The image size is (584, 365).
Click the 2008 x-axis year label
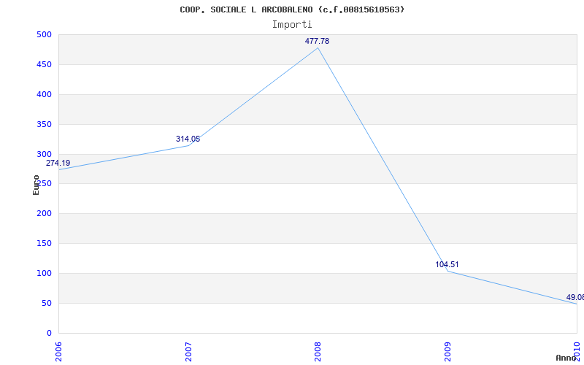point(318,350)
